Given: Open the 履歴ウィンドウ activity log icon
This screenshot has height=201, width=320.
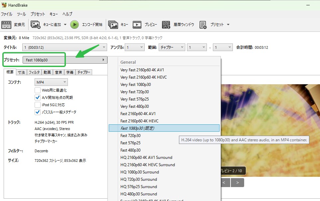Looking at the screenshot, I should click(166, 25).
